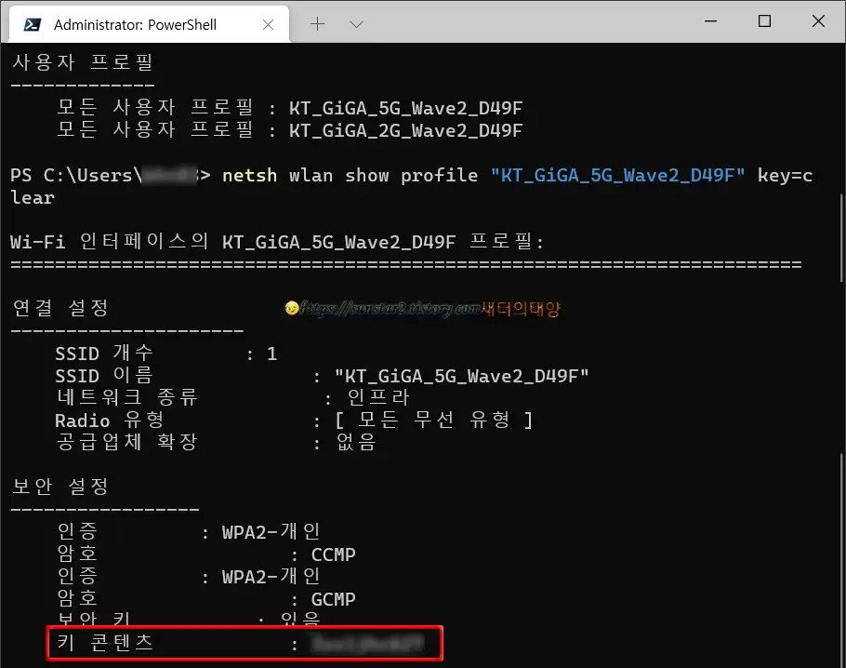Expand the new tab profile dropdown
The width and height of the screenshot is (846, 668).
357,24
